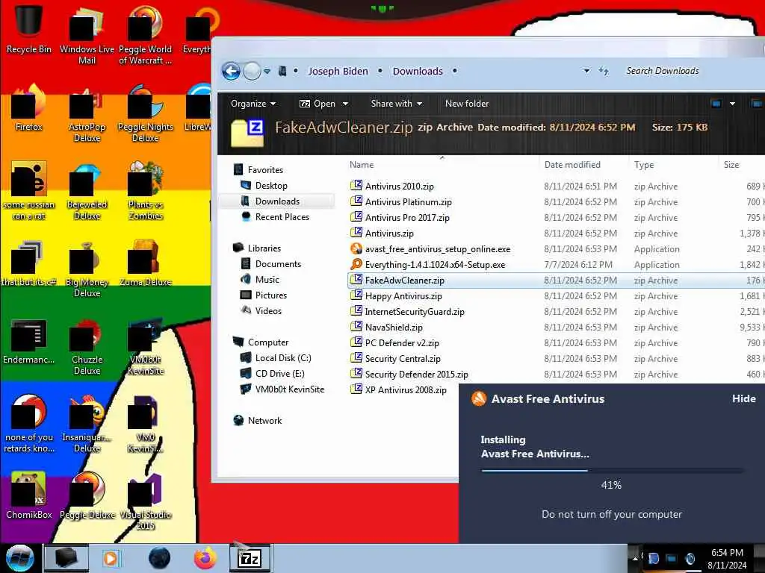The width and height of the screenshot is (765, 573).
Task: Click Windows Start orb
Action: (x=20, y=558)
